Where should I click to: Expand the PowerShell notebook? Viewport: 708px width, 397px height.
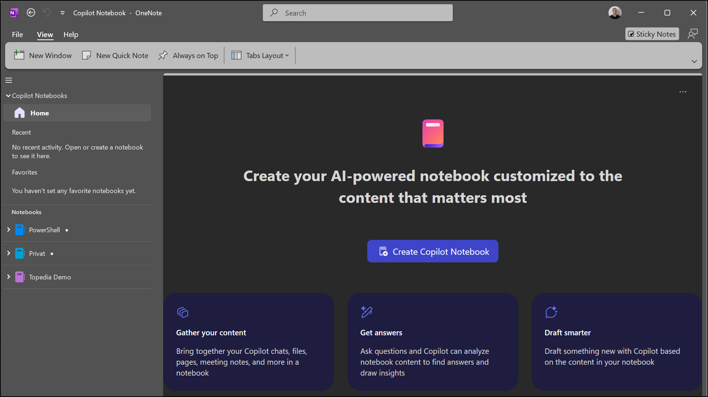click(8, 230)
